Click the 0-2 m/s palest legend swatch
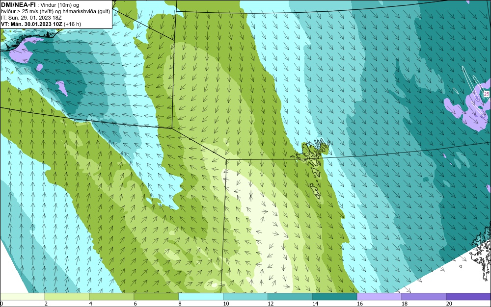The image size is (491, 307). (22, 296)
